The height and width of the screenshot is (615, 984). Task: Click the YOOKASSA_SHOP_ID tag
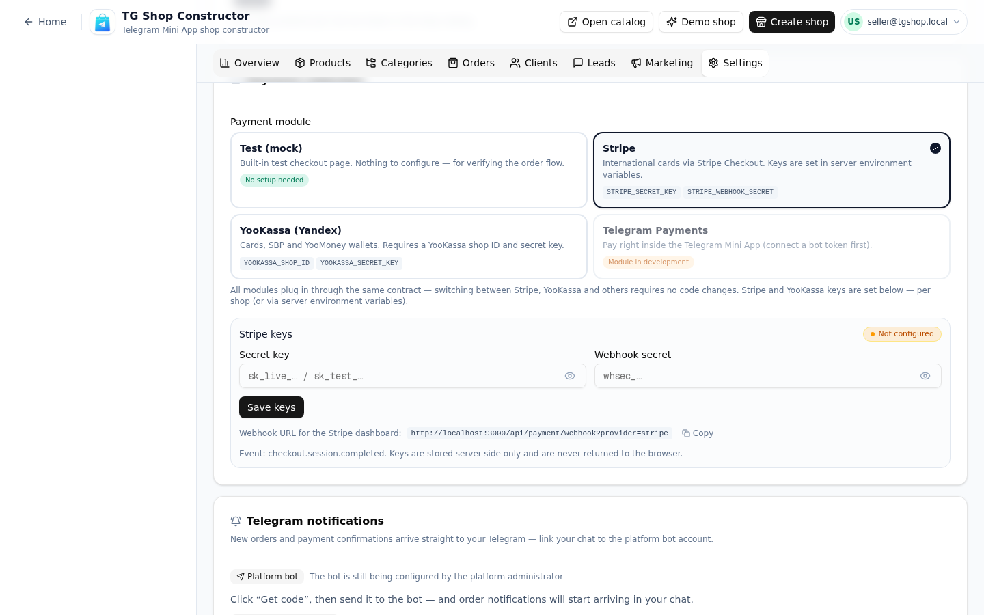(277, 263)
